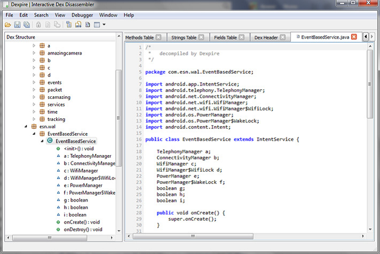Click the field icon beside c : WifiManager
This screenshot has height=254, width=380.
coord(58,171)
